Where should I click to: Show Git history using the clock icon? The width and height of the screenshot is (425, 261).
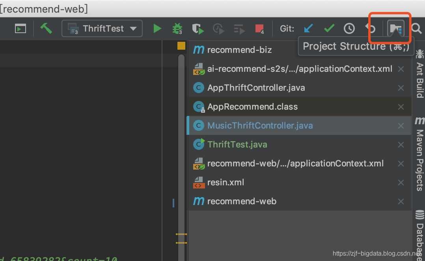pos(349,28)
